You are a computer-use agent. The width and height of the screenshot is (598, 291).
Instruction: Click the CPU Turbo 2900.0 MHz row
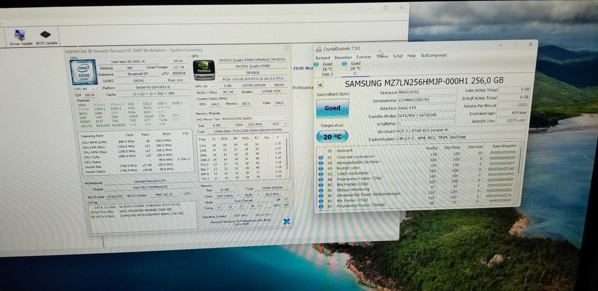136,157
